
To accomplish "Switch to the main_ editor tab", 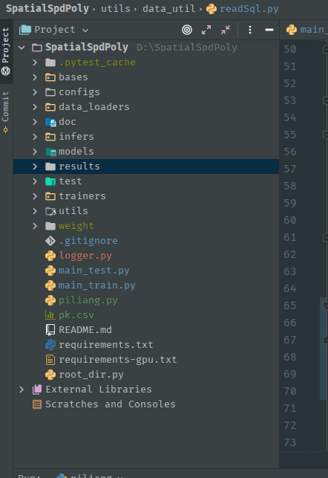I will (306, 30).
